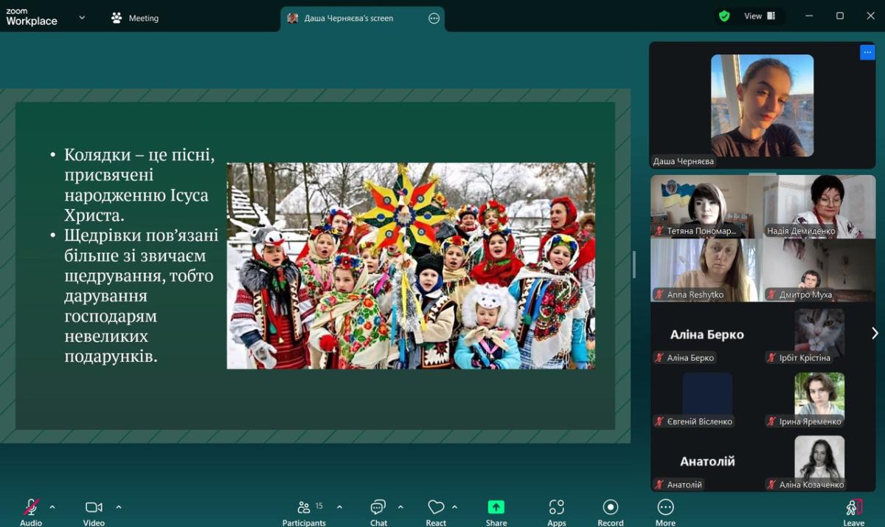The height and width of the screenshot is (527, 885).
Task: Show next page of participant videos
Action: [875, 333]
